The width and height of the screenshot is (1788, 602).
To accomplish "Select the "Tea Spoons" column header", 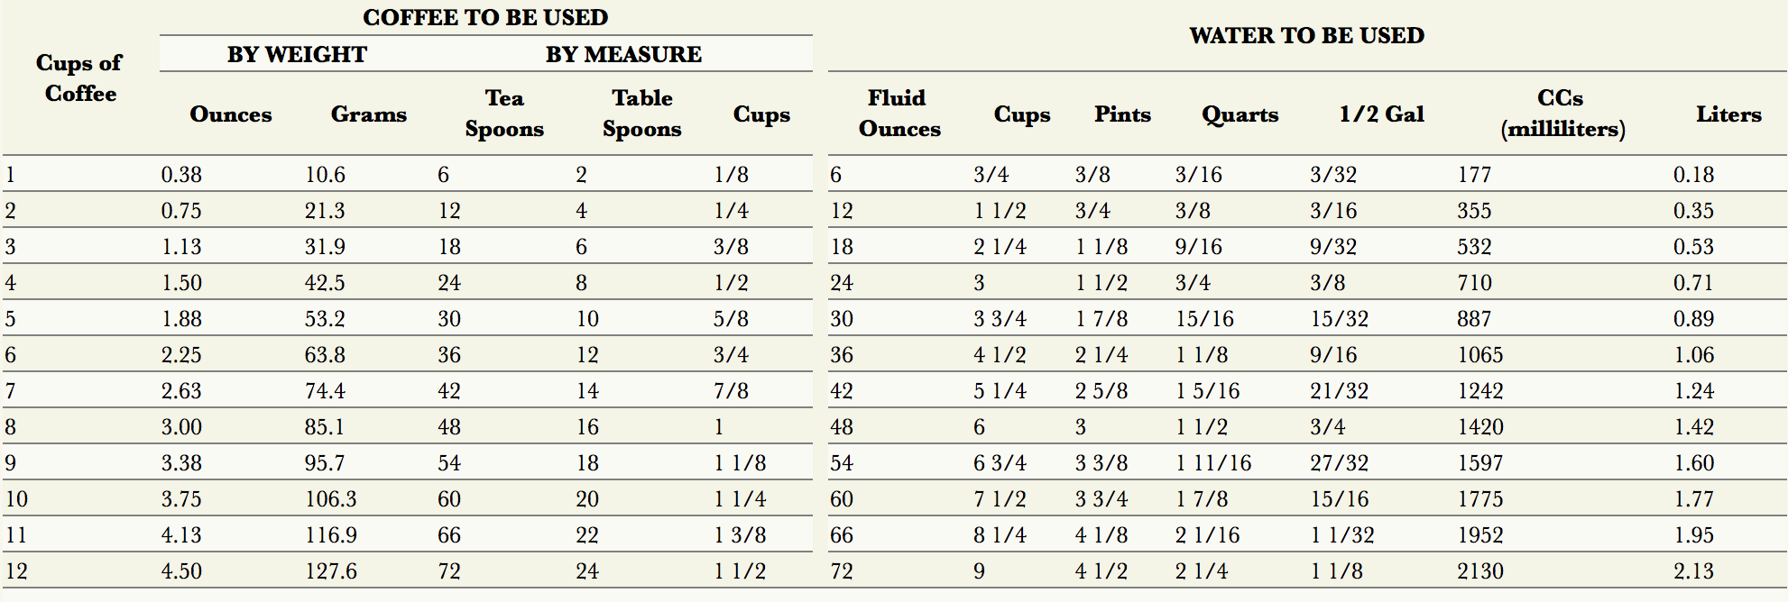I will pos(504,113).
